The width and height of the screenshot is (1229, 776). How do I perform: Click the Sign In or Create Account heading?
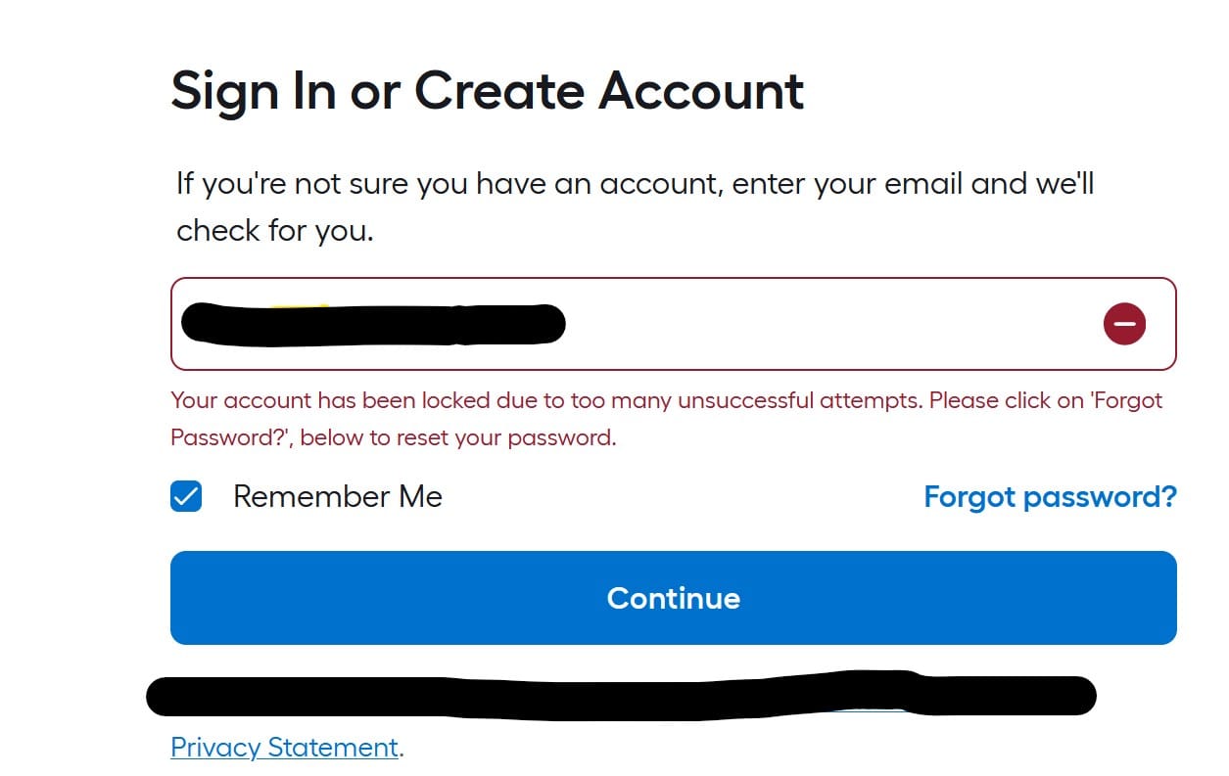[488, 92]
